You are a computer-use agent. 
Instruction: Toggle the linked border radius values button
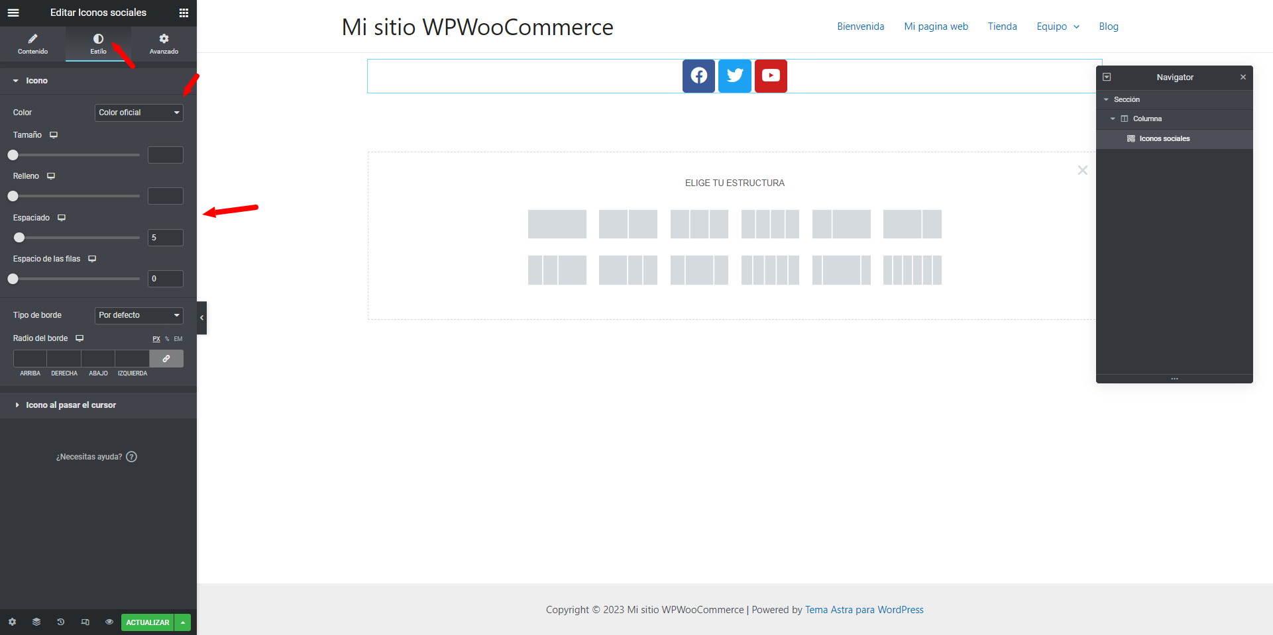pos(166,358)
